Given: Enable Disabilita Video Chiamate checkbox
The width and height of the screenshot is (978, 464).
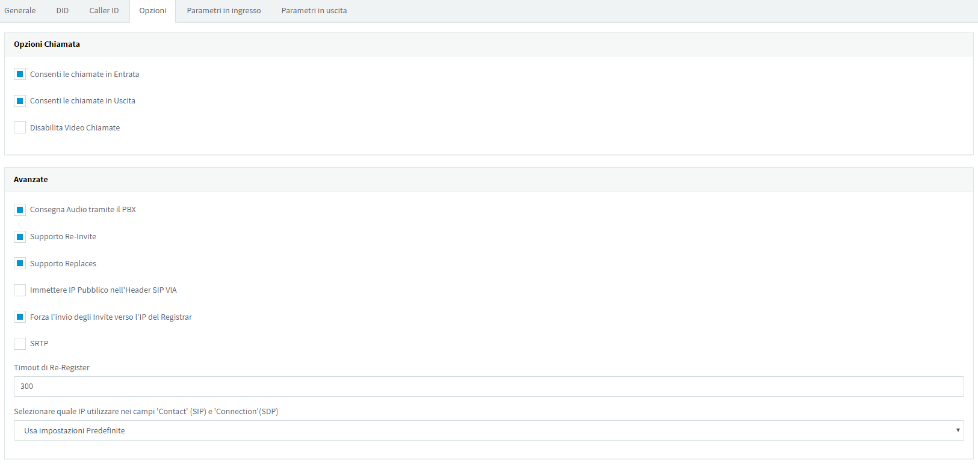Looking at the screenshot, I should pos(20,127).
